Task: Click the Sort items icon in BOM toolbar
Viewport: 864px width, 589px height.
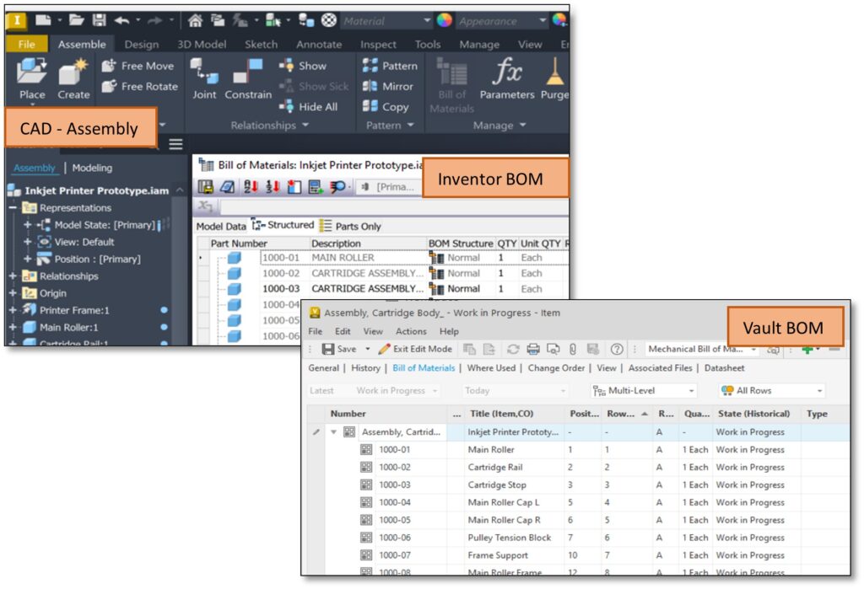Action: pyautogui.click(x=251, y=187)
